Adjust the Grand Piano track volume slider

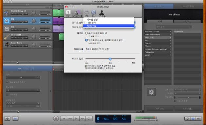pyautogui.click(x=47, y=46)
